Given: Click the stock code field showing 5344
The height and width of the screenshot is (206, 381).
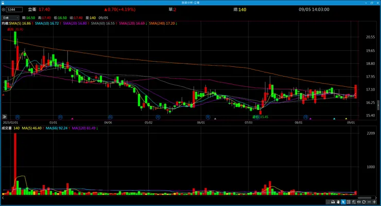Looking at the screenshot, I should tap(14, 10).
